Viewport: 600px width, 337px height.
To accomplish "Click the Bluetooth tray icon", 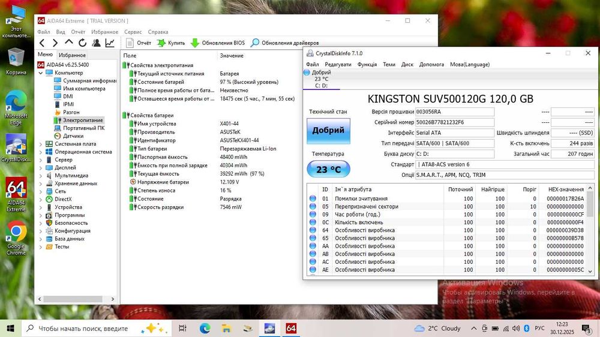I will 527,328.
